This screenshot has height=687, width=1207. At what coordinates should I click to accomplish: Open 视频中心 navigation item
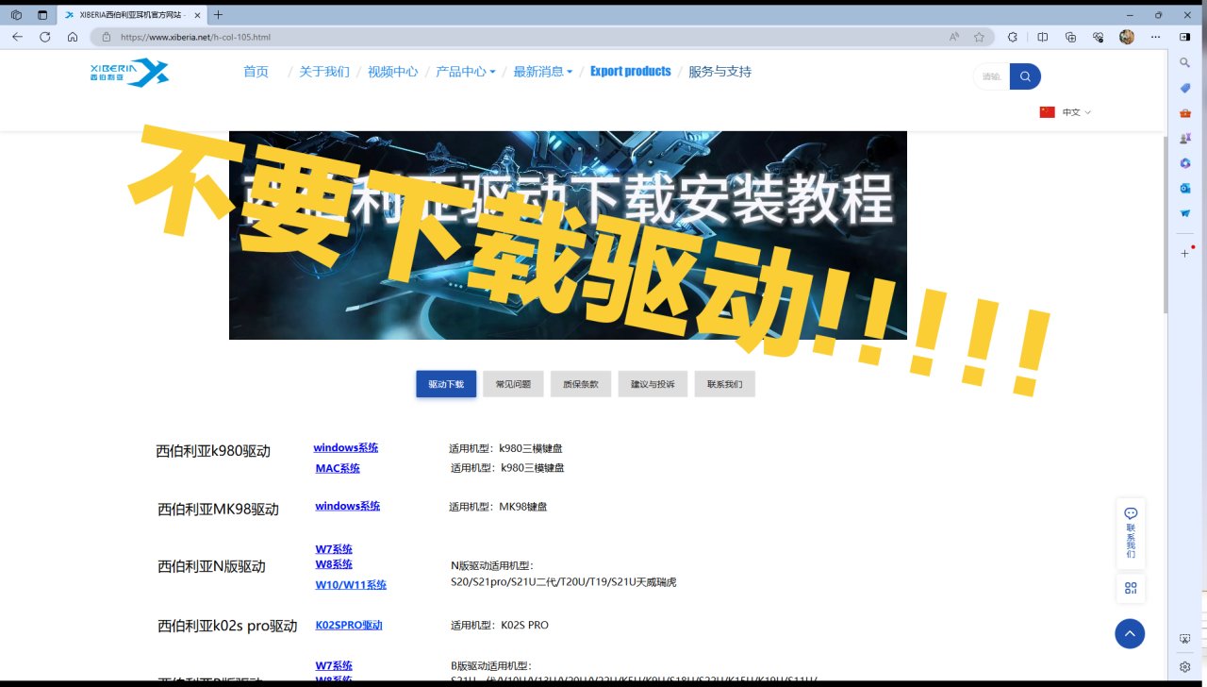click(392, 72)
